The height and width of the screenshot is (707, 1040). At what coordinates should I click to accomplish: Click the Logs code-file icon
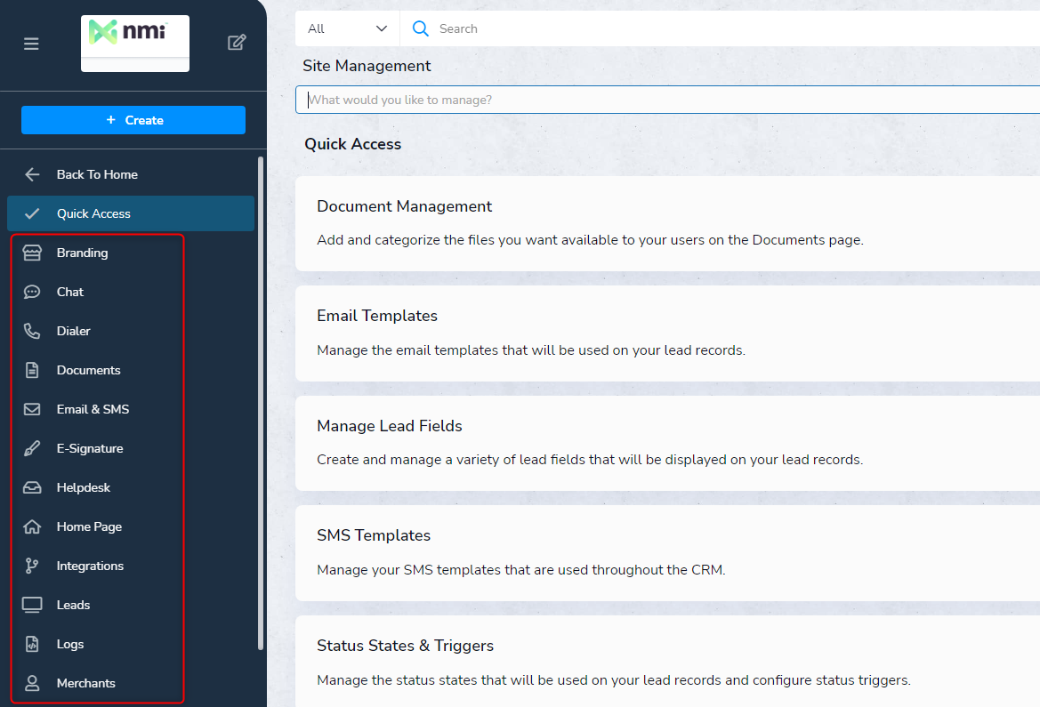(x=32, y=644)
